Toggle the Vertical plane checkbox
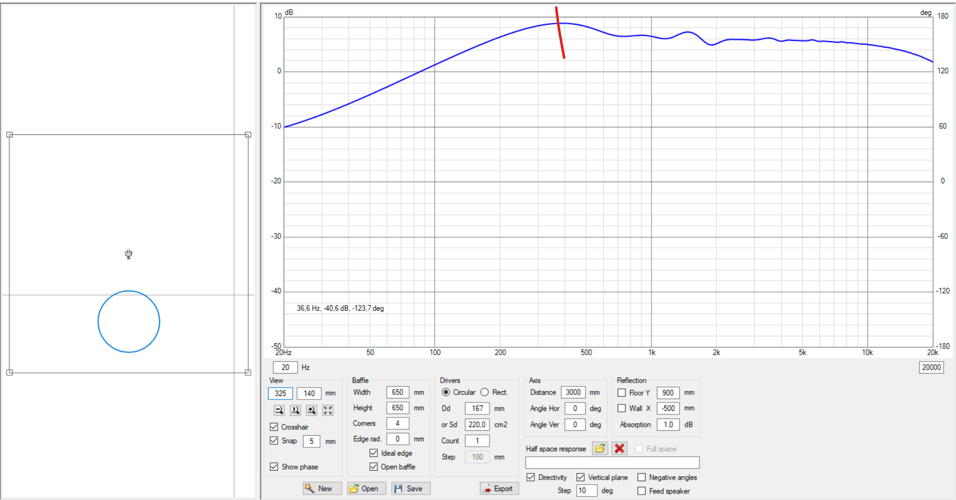 pos(581,478)
